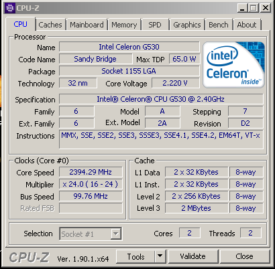Click the Core Speed value field

tap(91, 172)
